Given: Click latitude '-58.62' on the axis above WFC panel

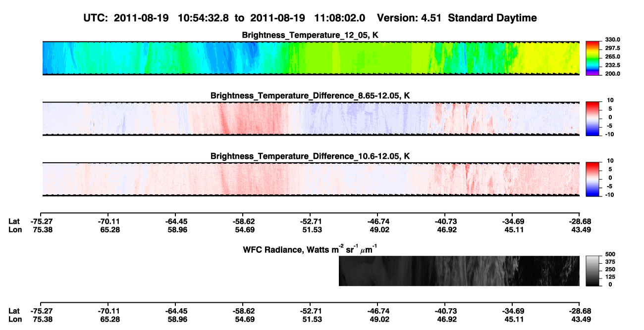Looking at the screenshot, I should coord(243,221).
